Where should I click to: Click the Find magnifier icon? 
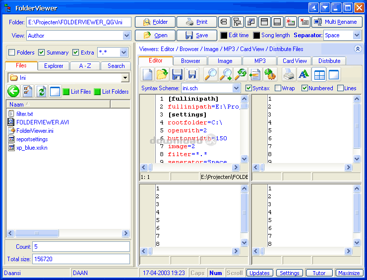pyautogui.click(x=211, y=74)
